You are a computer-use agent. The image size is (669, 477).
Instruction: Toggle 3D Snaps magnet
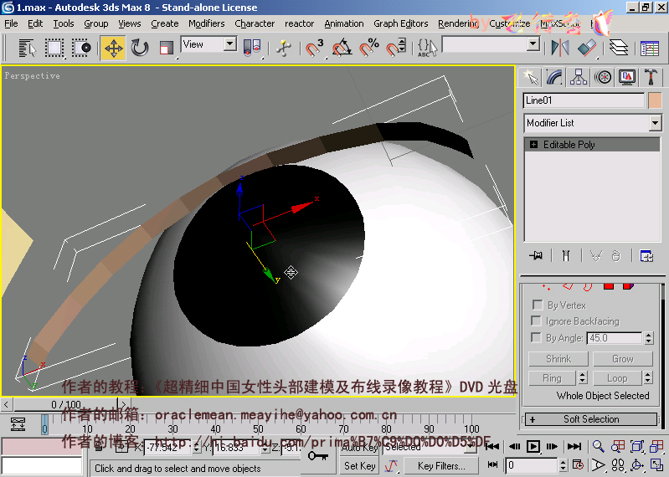(315, 48)
